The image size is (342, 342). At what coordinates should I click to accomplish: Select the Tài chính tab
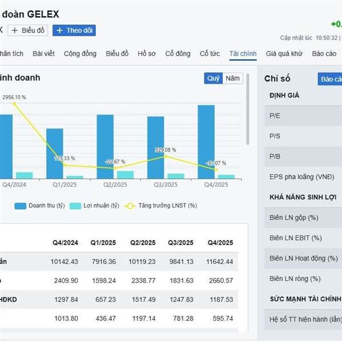[243, 54]
